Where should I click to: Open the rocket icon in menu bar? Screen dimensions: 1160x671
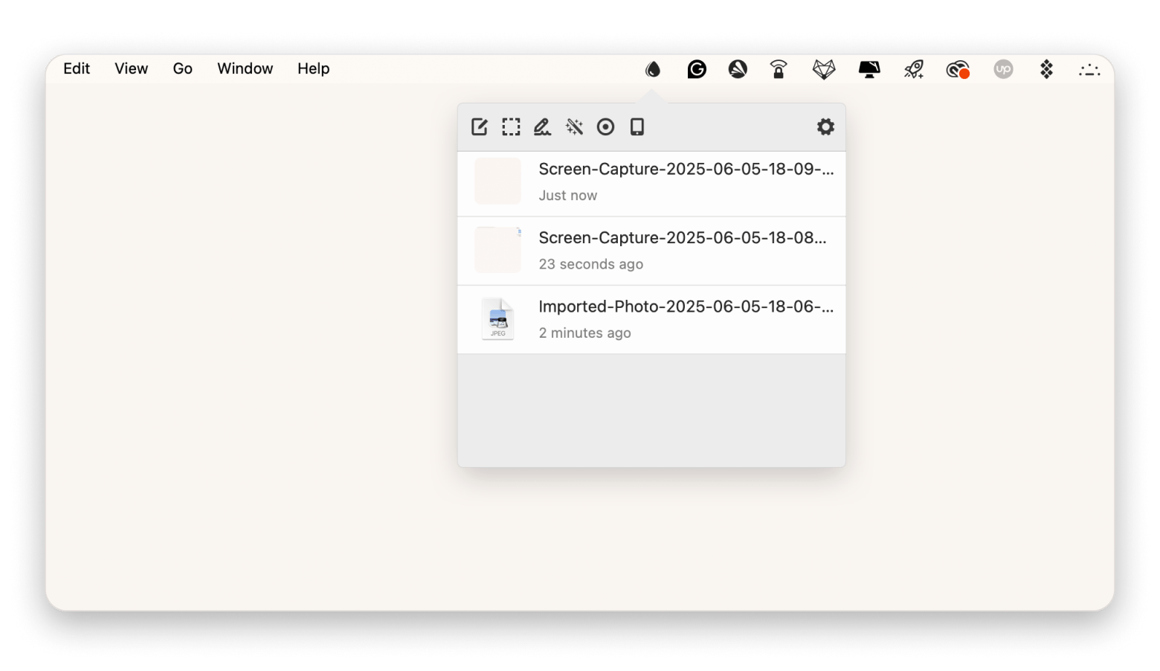click(914, 69)
